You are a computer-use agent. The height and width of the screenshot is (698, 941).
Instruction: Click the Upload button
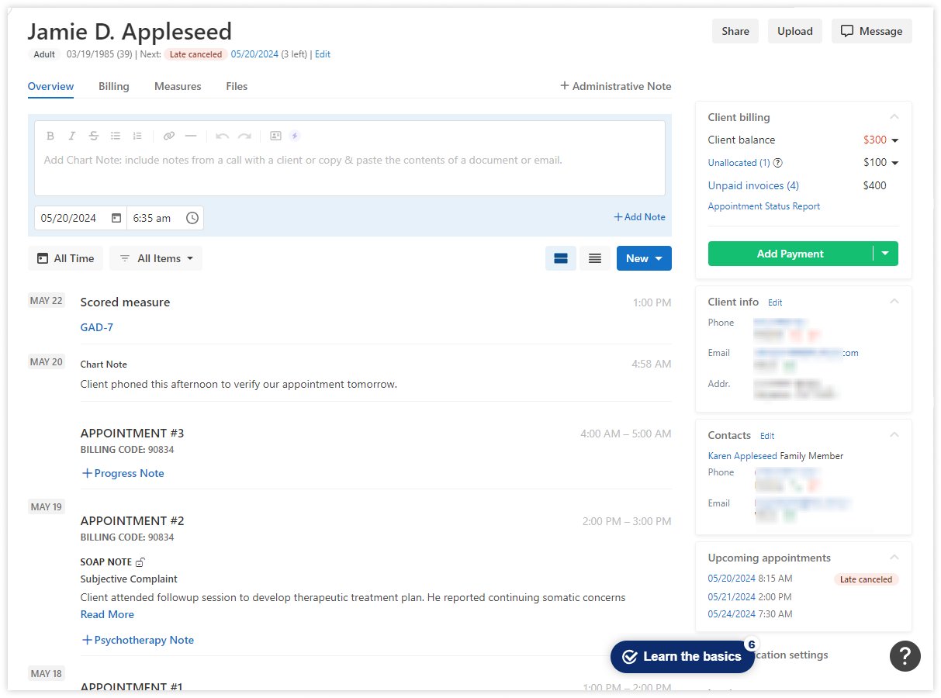(x=794, y=31)
